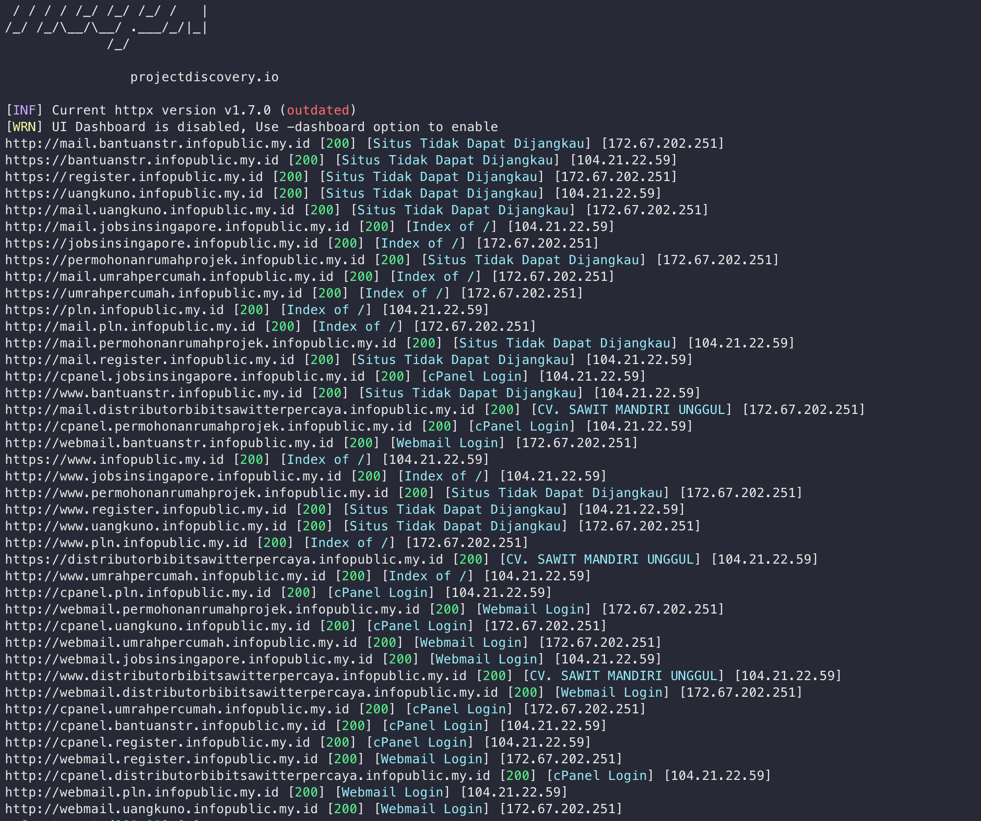
Task: Click the 'cPanel Login' title on the cpanel.register line
Action: [420, 743]
